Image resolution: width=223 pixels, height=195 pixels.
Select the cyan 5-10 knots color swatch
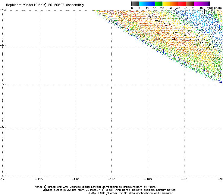pos(143,4)
